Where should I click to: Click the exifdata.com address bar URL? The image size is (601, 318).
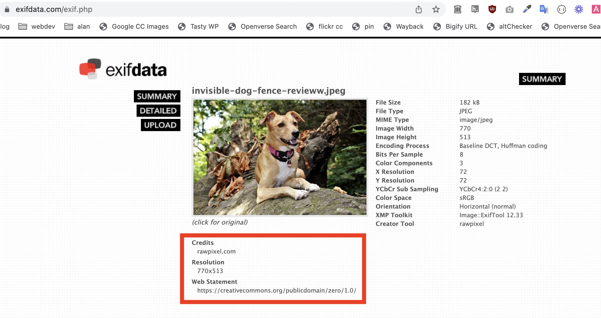pos(54,9)
